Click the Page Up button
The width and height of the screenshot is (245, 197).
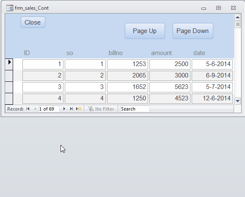[x=145, y=31]
